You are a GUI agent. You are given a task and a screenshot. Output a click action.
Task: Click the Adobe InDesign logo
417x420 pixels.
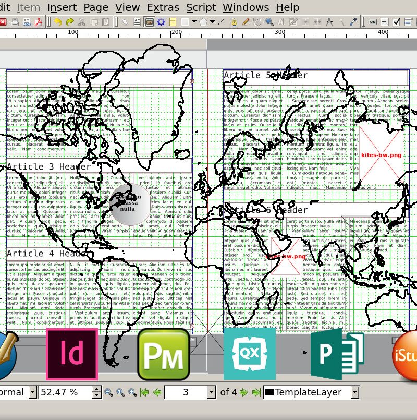(72, 354)
